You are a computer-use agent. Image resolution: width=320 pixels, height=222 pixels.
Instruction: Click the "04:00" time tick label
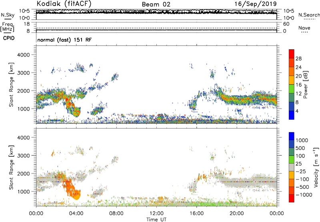76,214
